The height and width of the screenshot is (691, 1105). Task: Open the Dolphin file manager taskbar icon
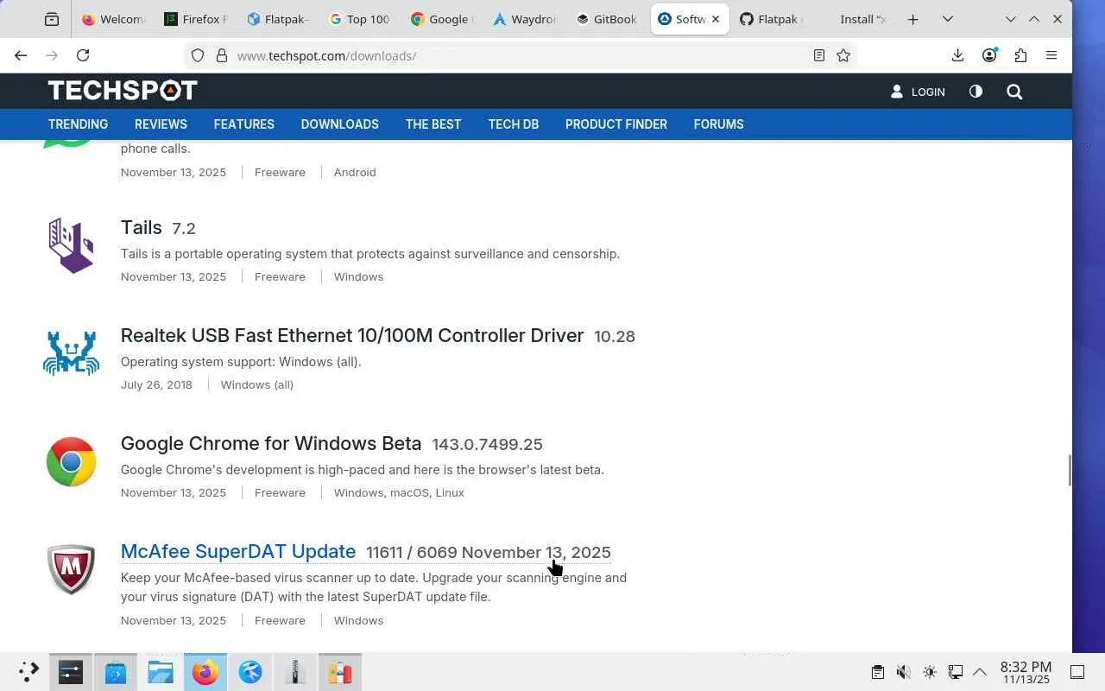point(161,672)
